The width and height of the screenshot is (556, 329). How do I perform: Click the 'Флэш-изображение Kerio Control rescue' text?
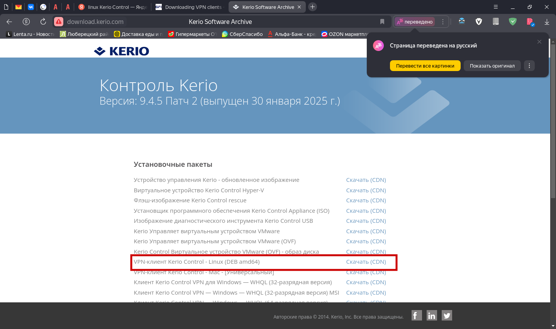190,200
